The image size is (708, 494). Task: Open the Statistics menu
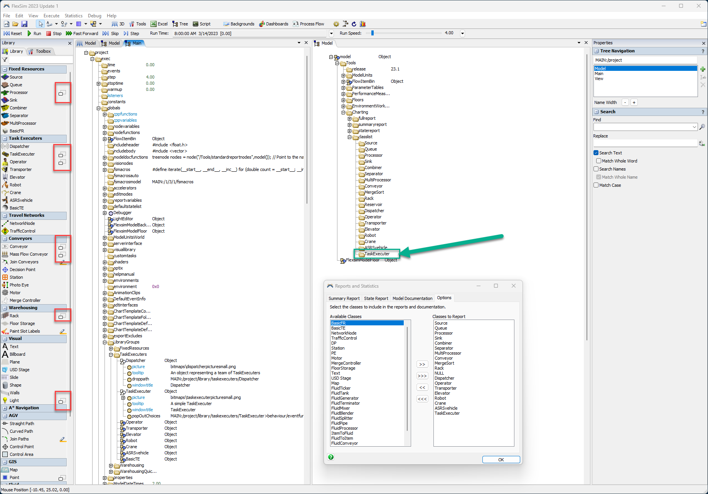pyautogui.click(x=73, y=16)
